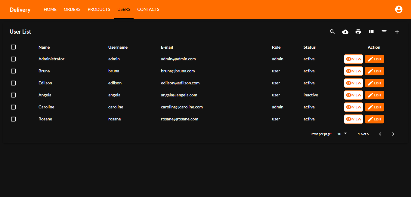
Task: Go to the Home menu item
Action: [x=50, y=9]
